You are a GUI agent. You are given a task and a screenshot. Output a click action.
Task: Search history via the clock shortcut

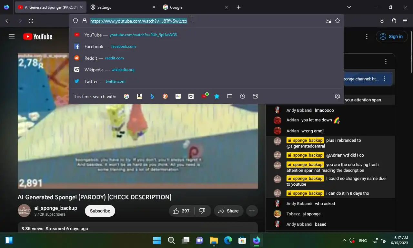pos(243,96)
